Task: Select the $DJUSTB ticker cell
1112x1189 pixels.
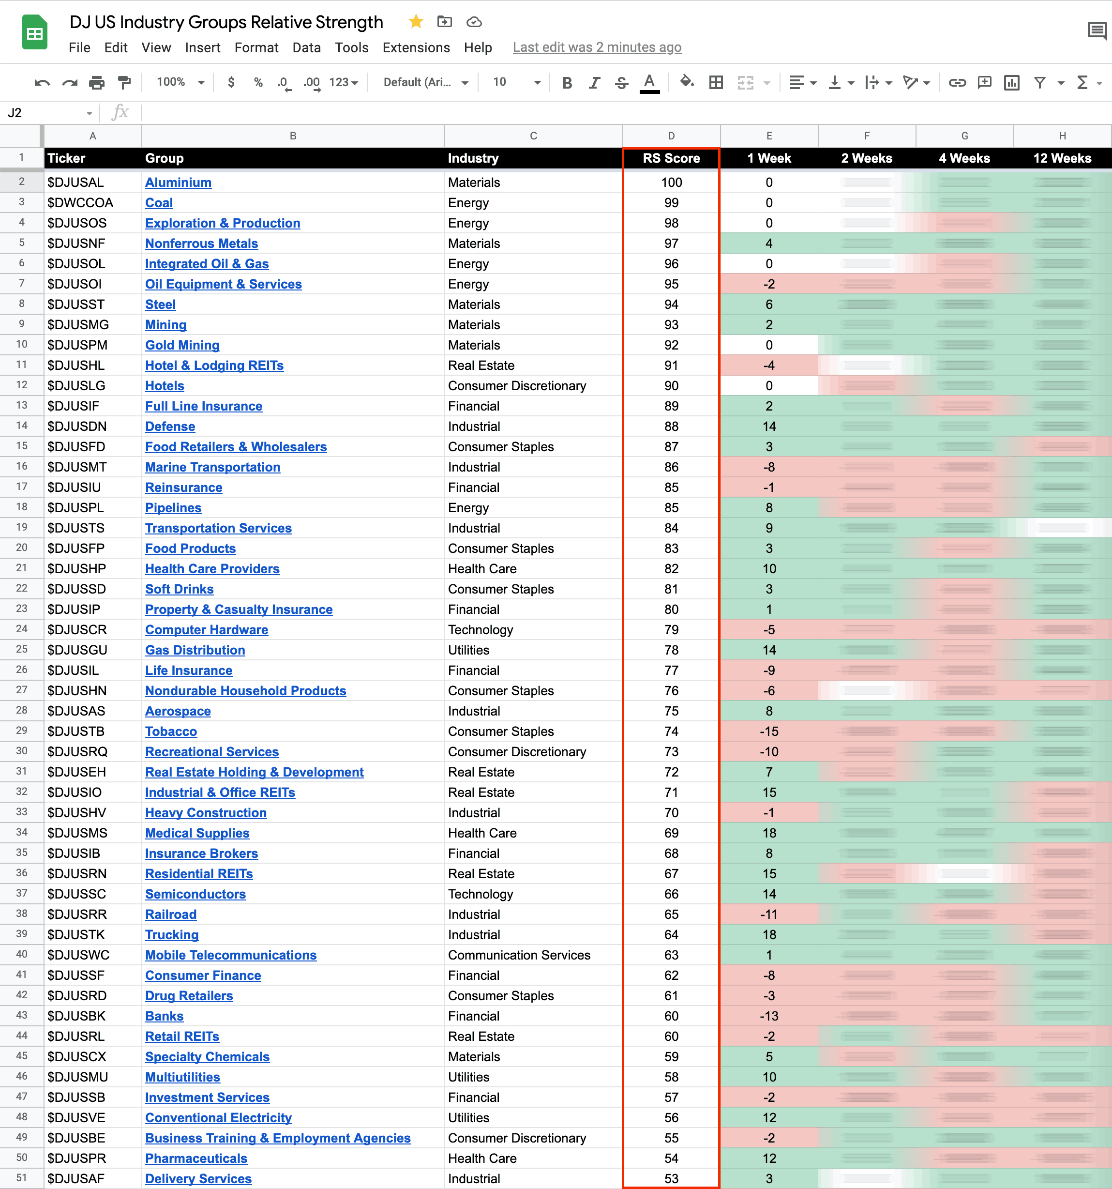Action: (93, 732)
